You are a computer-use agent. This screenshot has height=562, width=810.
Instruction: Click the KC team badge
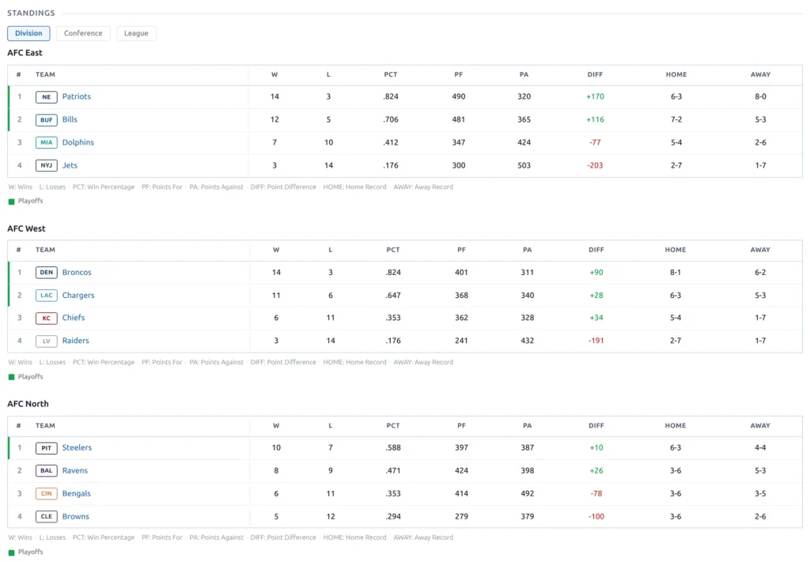tap(47, 318)
